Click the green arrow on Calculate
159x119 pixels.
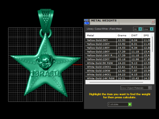[130, 104]
